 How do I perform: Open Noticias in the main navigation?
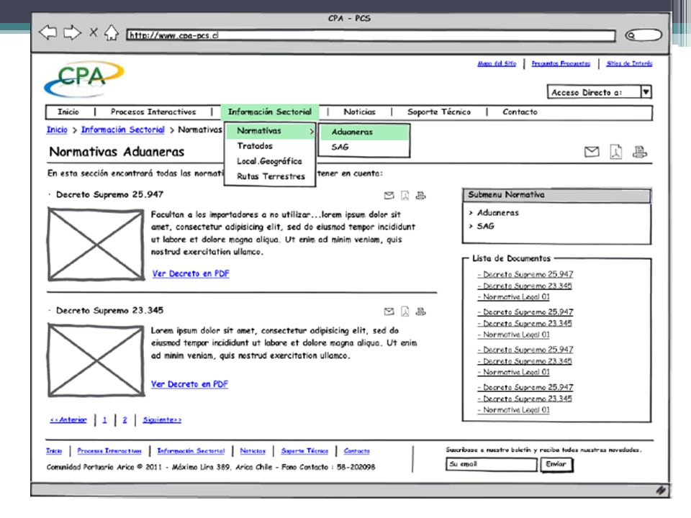pyautogui.click(x=360, y=112)
